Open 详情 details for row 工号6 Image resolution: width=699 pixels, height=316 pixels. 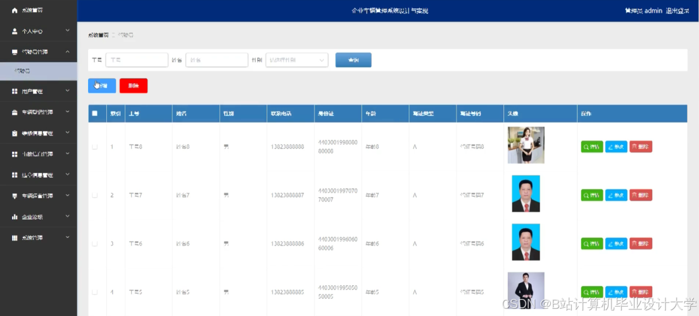pos(592,244)
